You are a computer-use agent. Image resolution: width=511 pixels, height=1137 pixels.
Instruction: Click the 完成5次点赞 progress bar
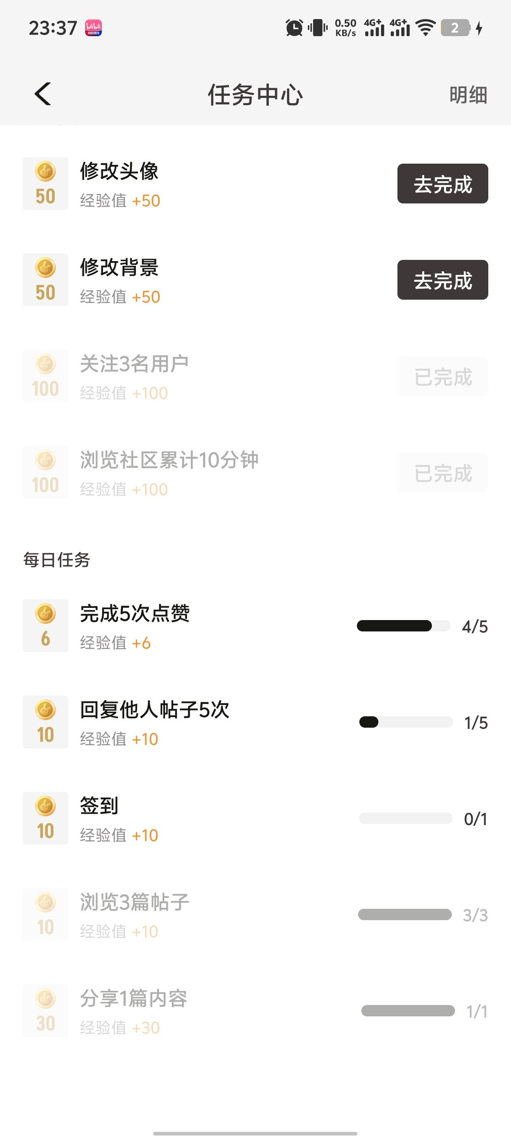click(403, 626)
